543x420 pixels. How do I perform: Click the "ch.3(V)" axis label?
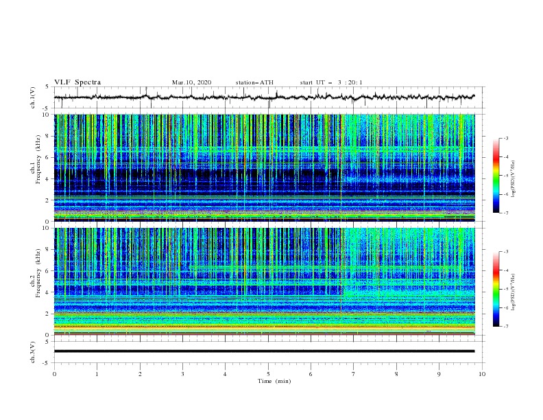point(33,352)
